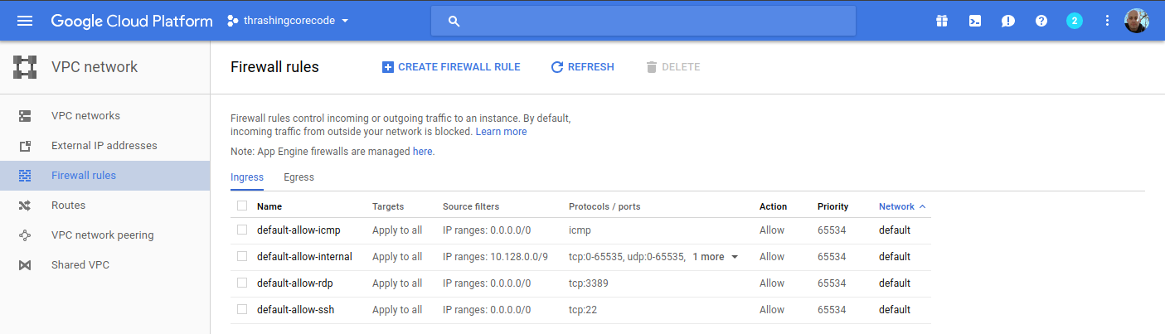Open the default-allow-rdp rule name

(296, 283)
